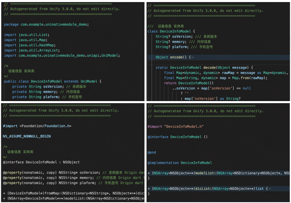
Task: Select the line "import java.util.Map;"
Action: pos(25,40)
